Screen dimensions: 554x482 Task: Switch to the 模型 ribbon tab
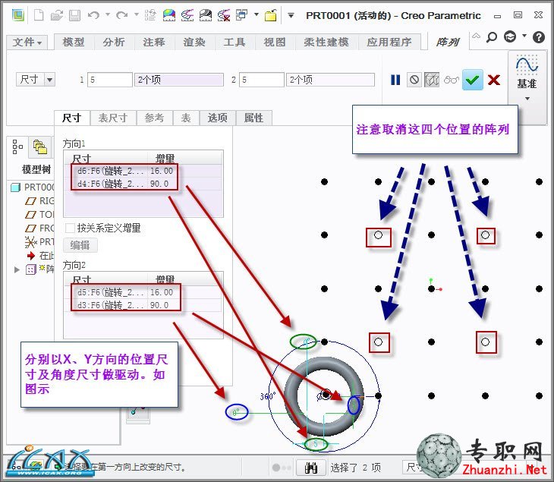tap(74, 42)
